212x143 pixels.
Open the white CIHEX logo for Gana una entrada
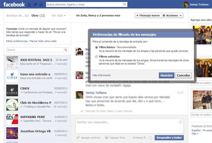point(12,76)
